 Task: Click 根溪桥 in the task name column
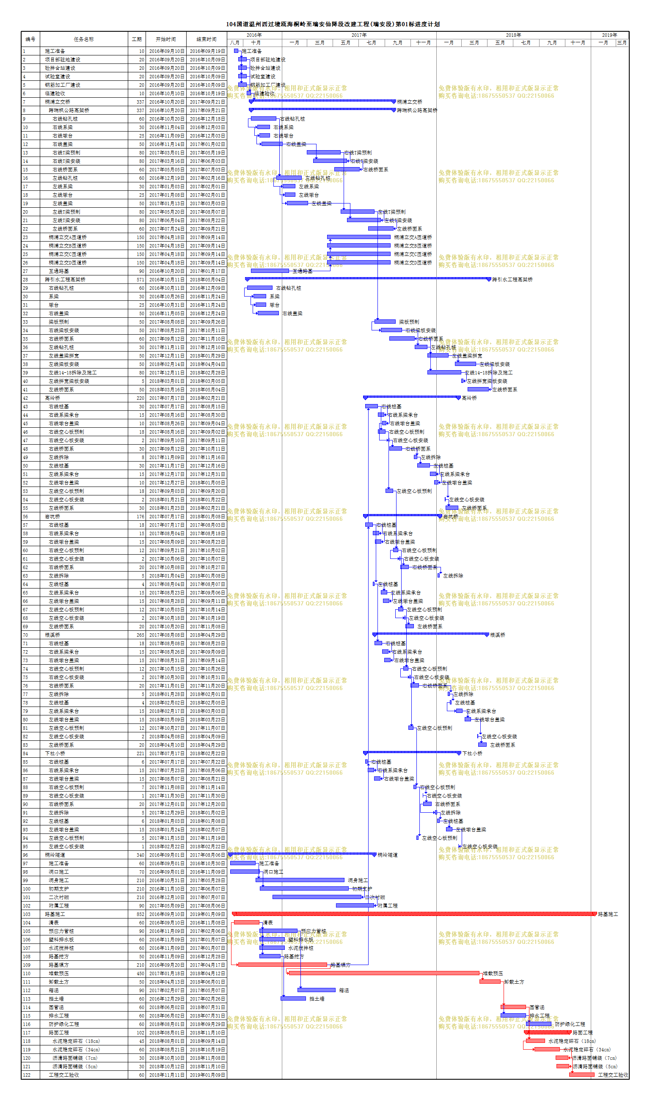pyautogui.click(x=52, y=635)
